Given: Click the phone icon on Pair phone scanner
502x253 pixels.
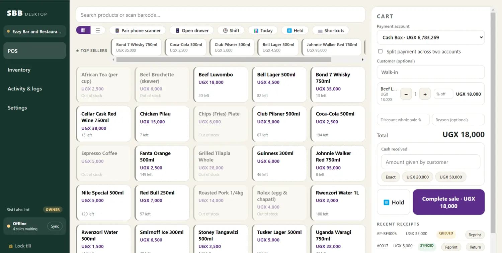Looking at the screenshot, I should click(x=117, y=30).
